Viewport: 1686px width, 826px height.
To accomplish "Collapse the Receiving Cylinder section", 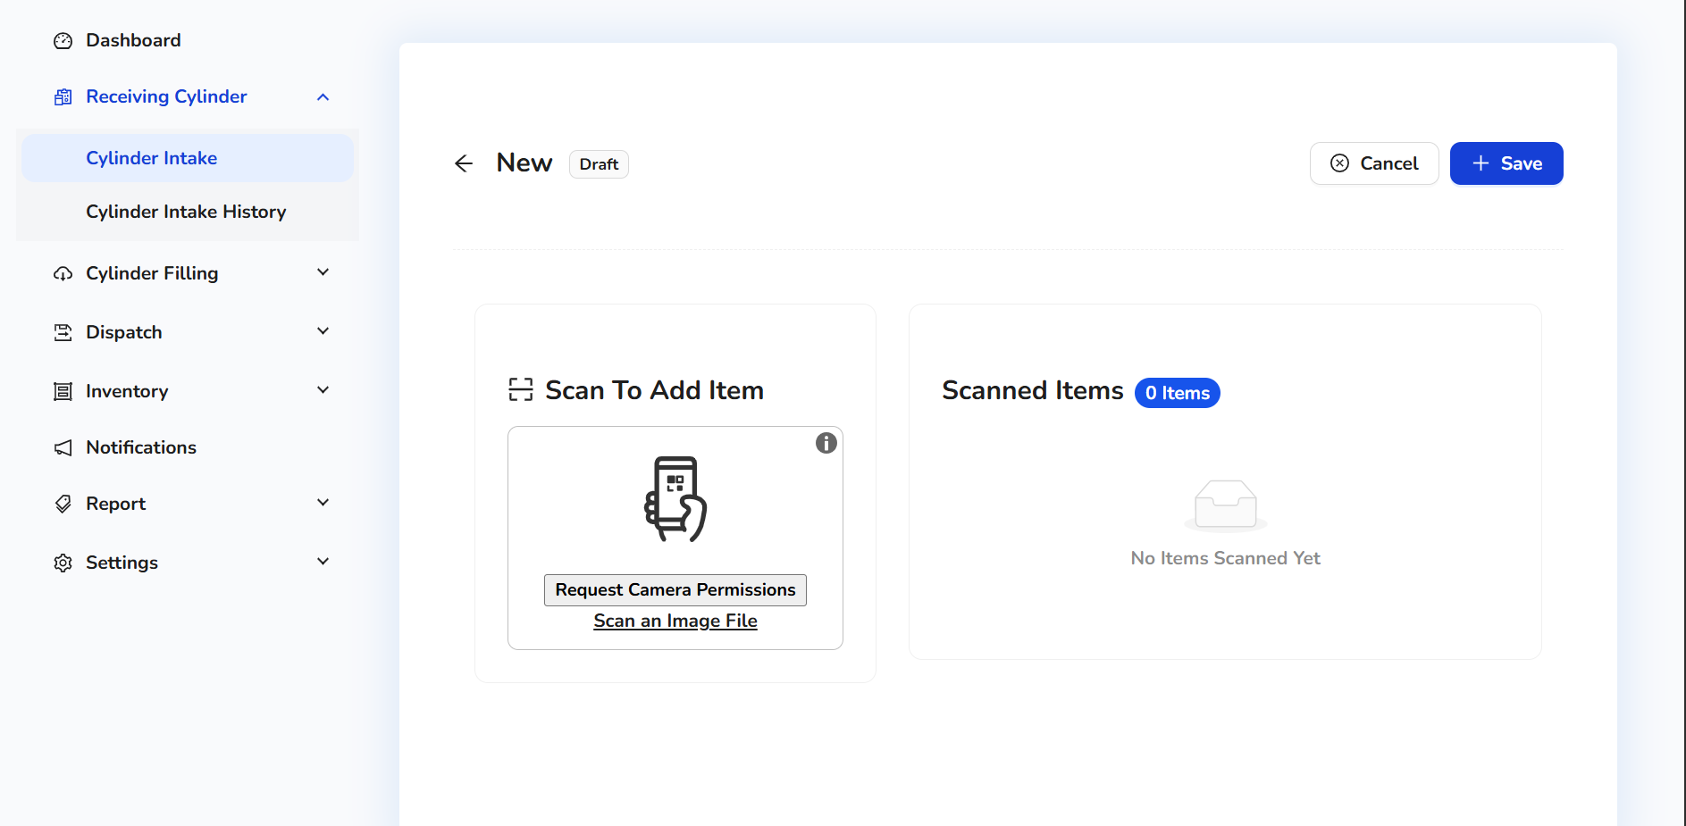I will tap(323, 96).
